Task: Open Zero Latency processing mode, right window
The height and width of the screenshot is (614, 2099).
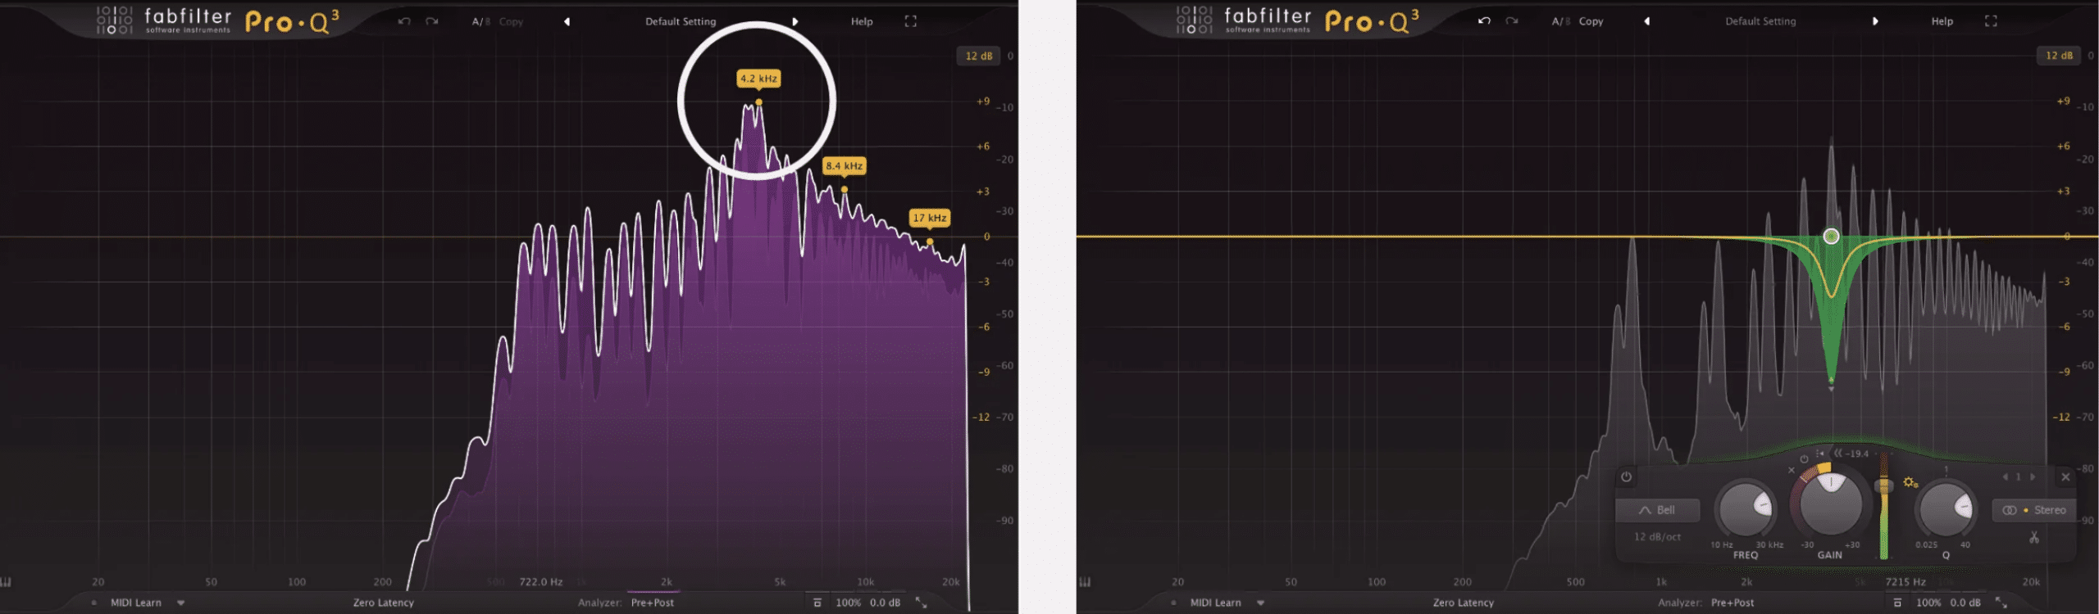Action: click(1464, 603)
